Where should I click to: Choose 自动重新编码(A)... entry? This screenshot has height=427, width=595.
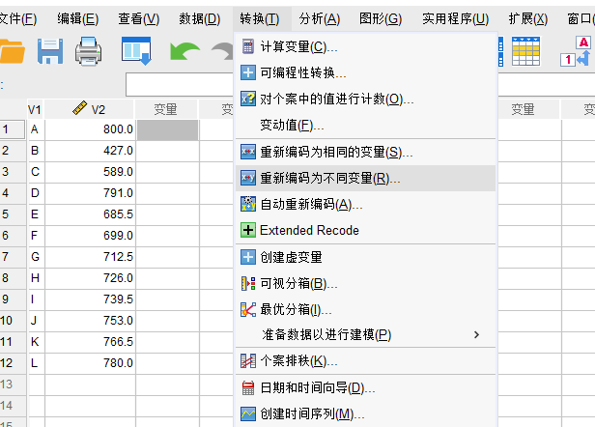[x=366, y=204]
